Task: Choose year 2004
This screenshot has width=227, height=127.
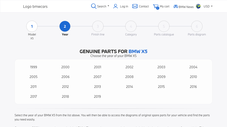Action: coord(193,67)
